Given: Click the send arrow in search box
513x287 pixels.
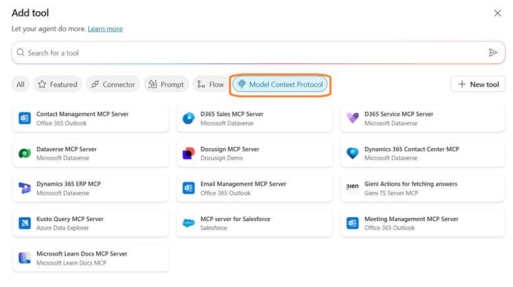Looking at the screenshot, I should [x=493, y=52].
